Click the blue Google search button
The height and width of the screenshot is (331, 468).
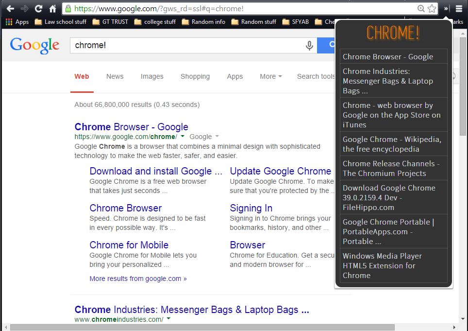pyautogui.click(x=326, y=45)
